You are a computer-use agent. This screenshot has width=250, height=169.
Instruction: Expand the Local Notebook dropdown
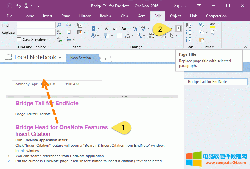coord(60,58)
